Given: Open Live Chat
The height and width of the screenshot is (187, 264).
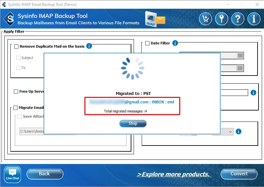Looking at the screenshot, I should point(13,174).
